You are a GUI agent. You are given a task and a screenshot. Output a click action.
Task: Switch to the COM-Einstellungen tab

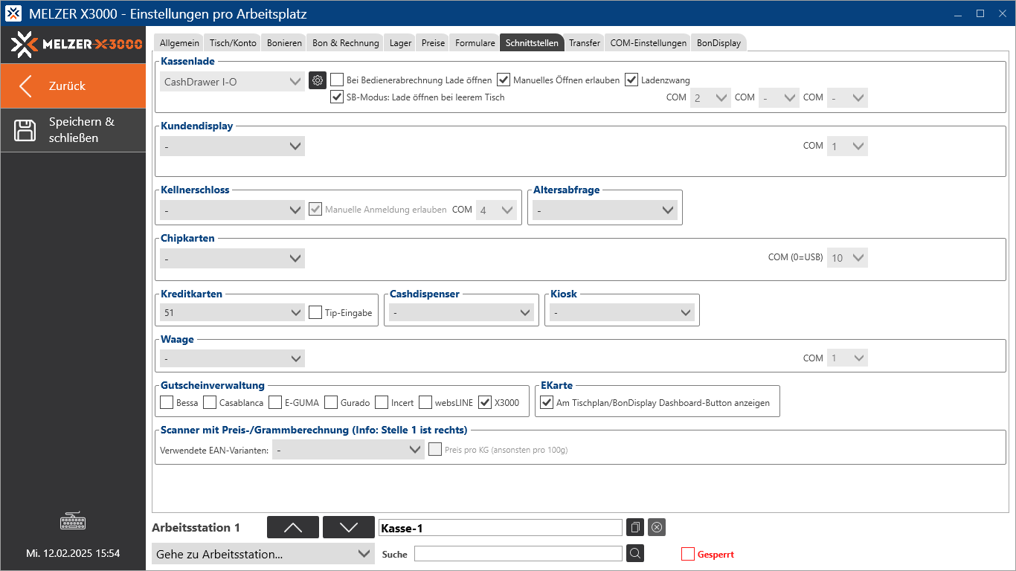click(x=648, y=43)
